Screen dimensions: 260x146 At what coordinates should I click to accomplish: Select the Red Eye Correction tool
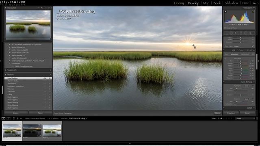click(236, 33)
